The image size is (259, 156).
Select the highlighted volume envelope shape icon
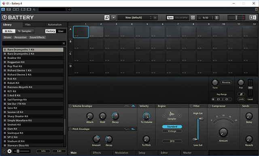coord(133,106)
